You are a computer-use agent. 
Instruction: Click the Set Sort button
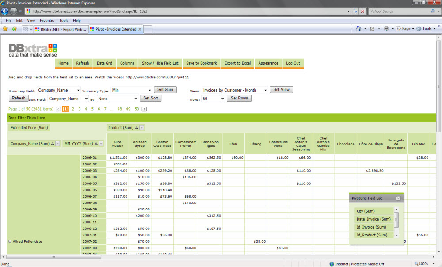151,98
